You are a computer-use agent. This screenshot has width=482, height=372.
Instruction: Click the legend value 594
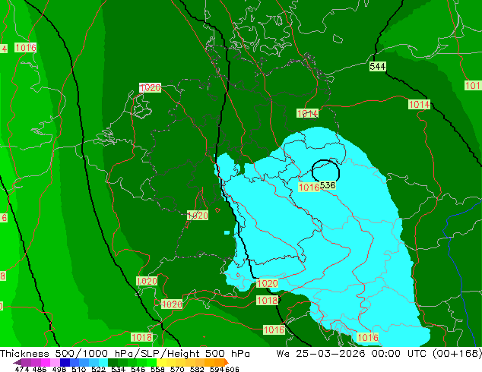coord(217,369)
